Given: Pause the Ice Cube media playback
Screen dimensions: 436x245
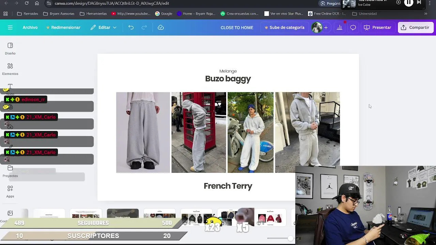Looking at the screenshot, I should tap(408, 2).
